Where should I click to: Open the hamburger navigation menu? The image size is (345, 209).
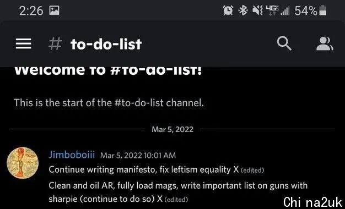point(23,44)
